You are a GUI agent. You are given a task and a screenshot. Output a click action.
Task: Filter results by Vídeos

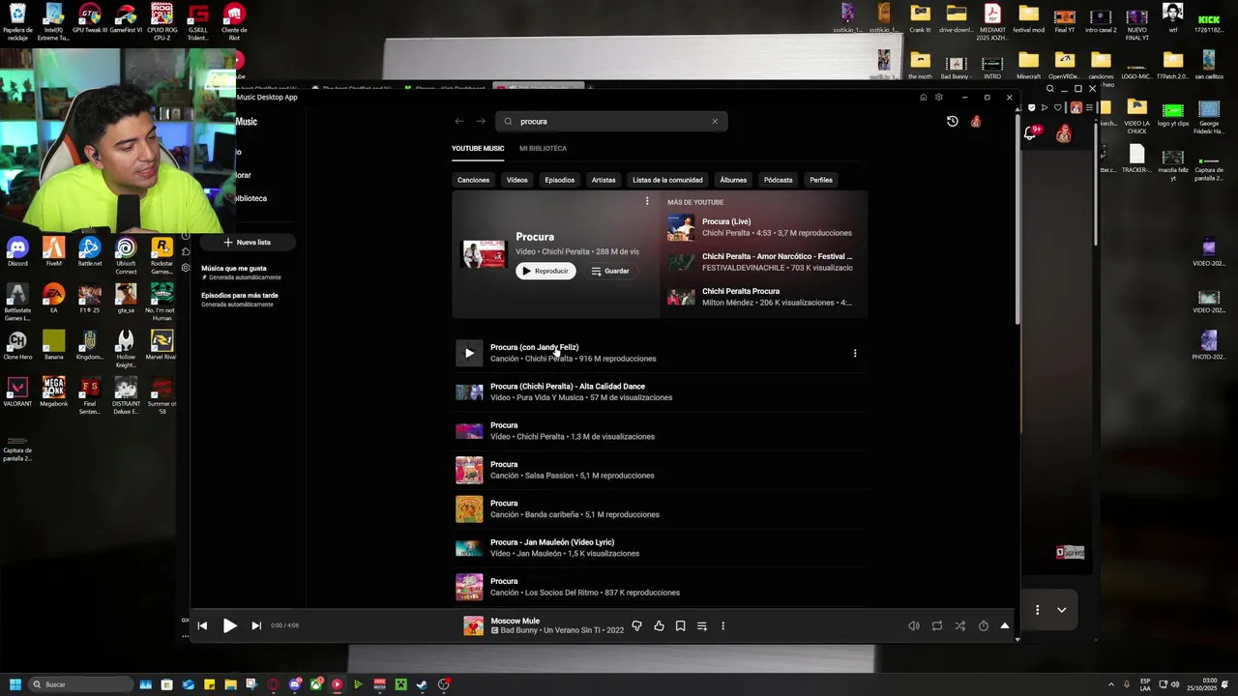tap(517, 180)
